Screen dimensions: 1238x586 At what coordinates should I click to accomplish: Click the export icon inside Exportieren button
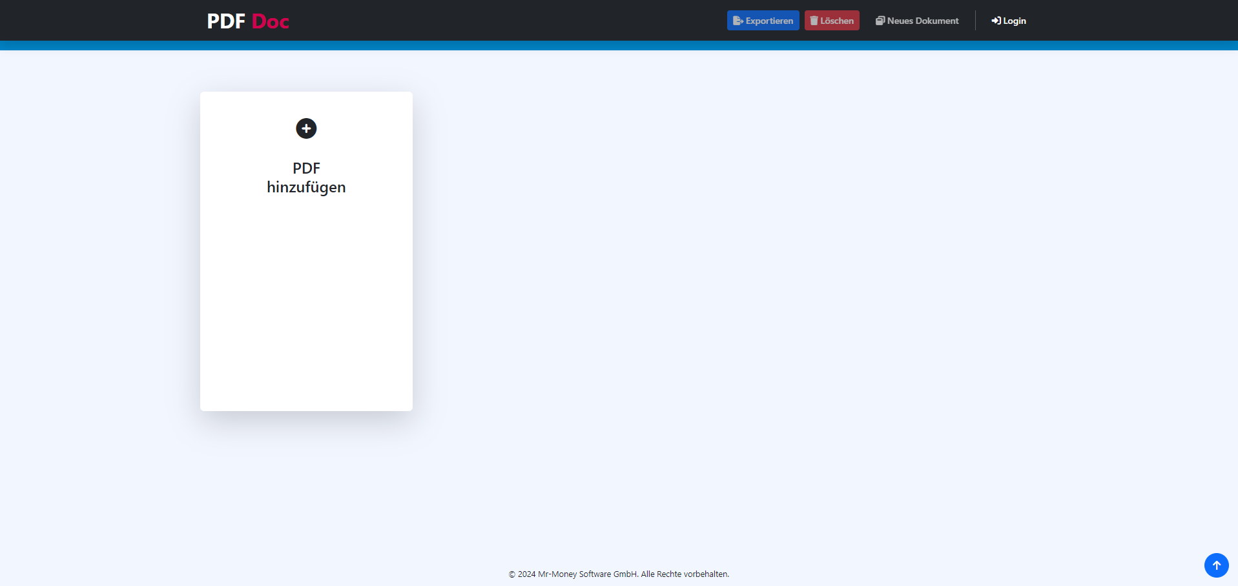pyautogui.click(x=738, y=21)
